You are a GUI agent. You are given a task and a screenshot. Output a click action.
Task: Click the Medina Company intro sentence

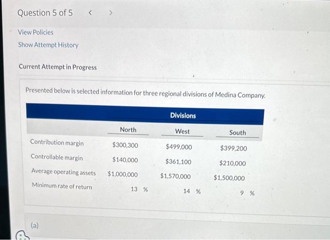tap(145, 93)
